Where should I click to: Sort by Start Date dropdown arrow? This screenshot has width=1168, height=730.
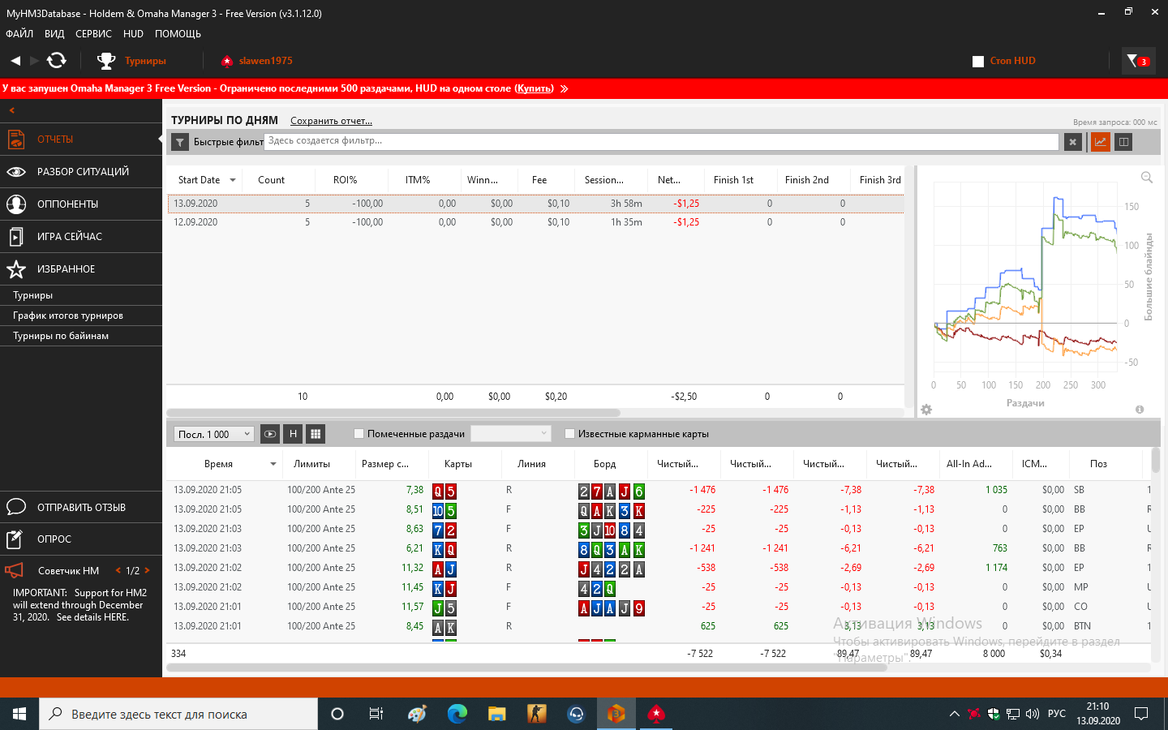233,180
